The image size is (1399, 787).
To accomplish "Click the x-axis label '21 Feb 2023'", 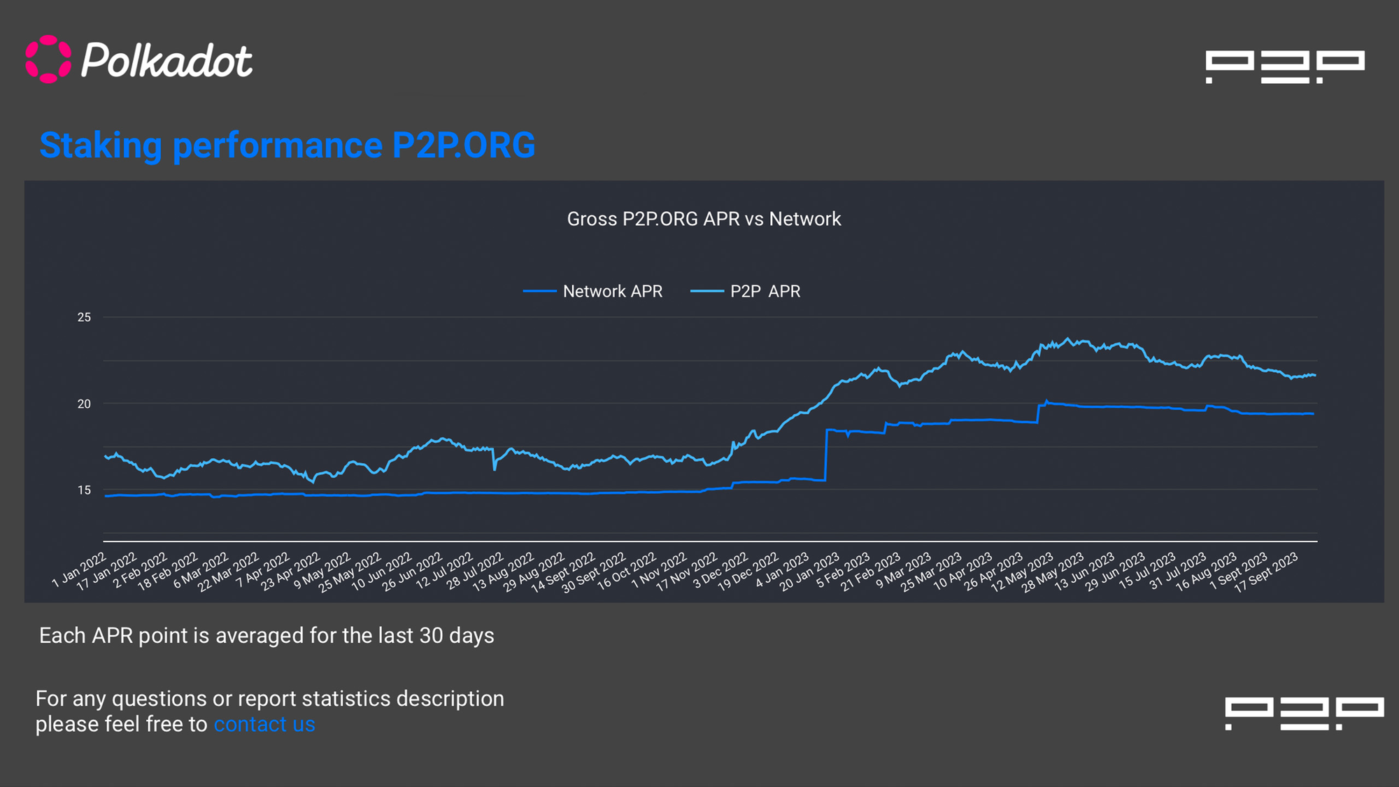I will coord(870,572).
